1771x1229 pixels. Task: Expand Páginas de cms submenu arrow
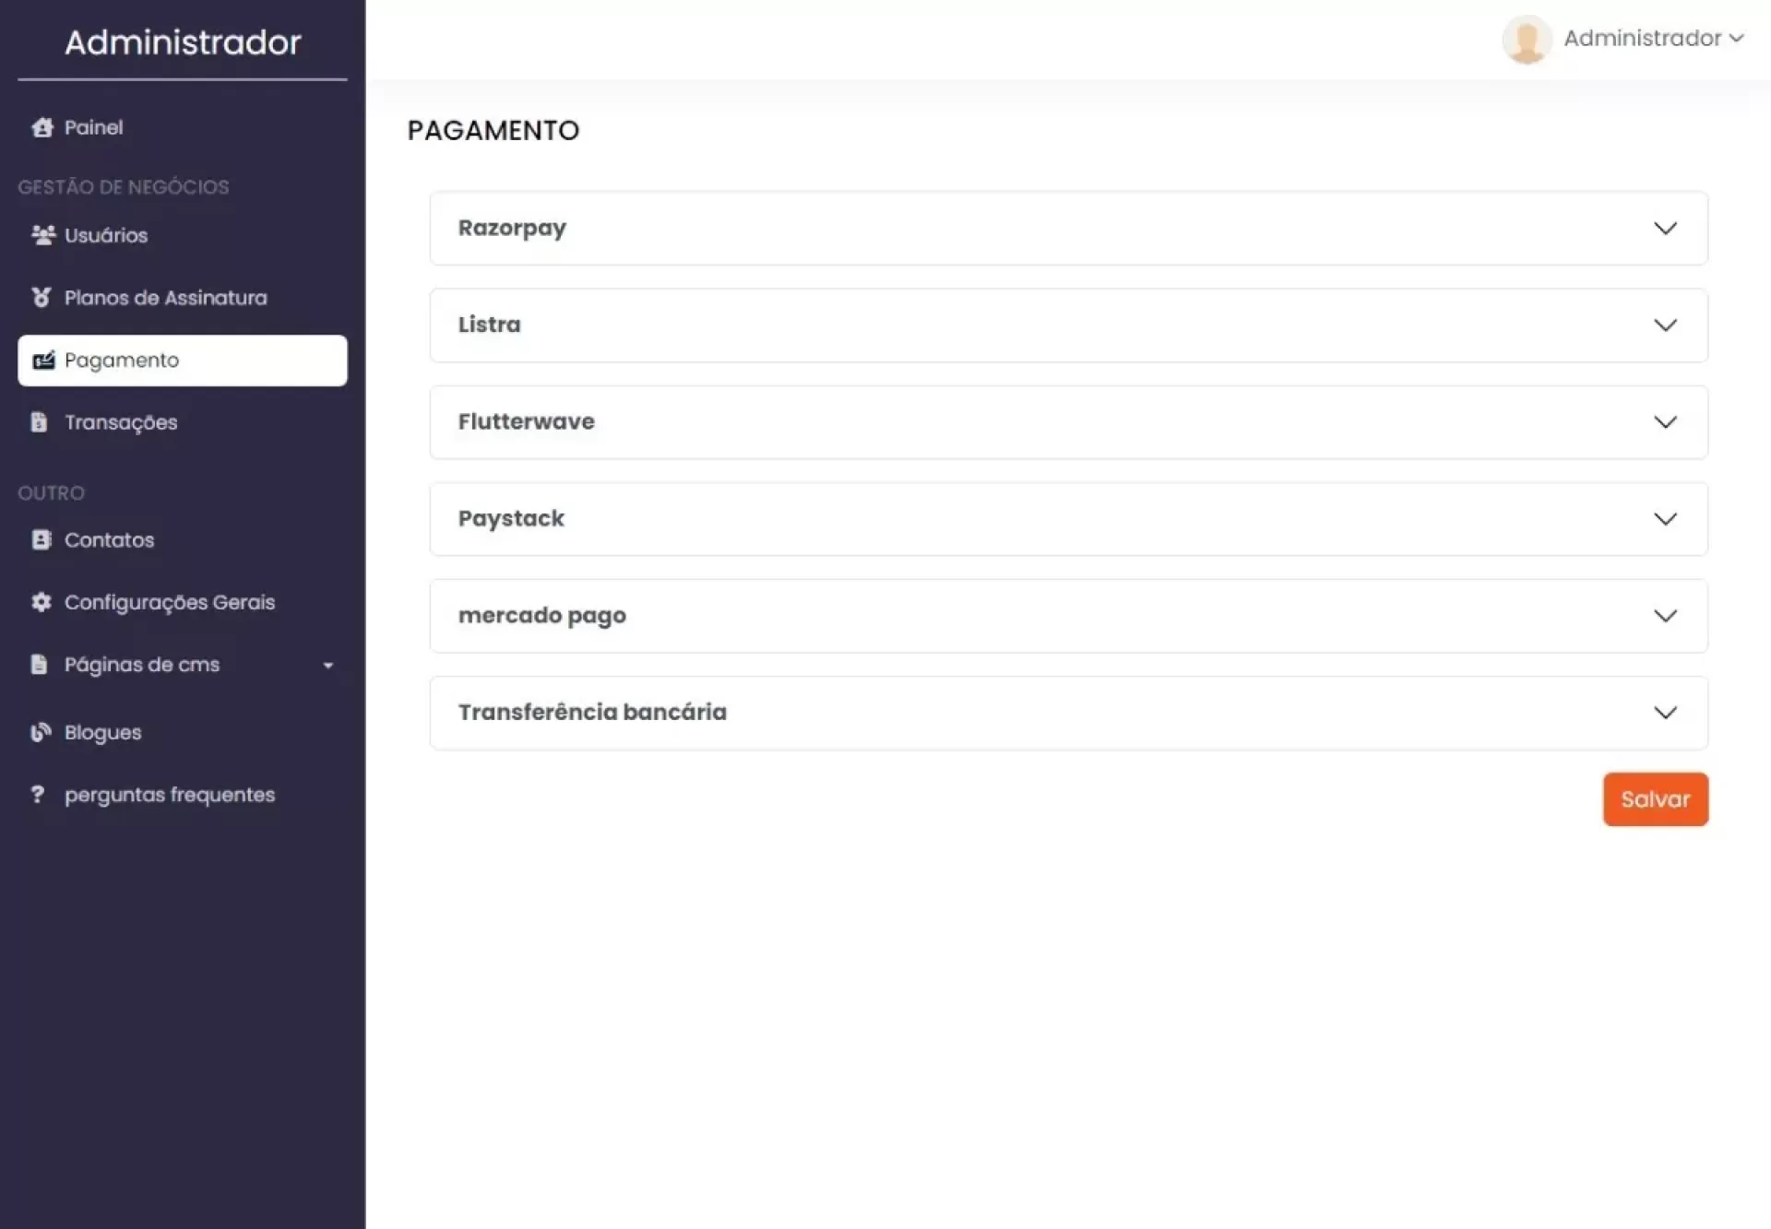[x=327, y=665]
